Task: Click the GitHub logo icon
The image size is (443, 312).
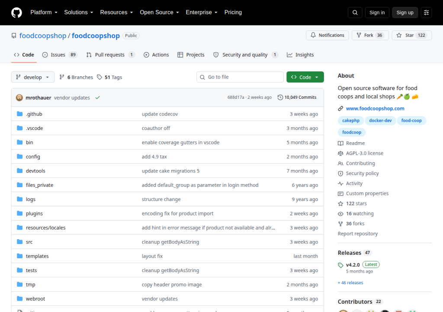Action: 16,13
